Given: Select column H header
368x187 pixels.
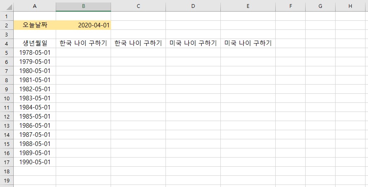Looking at the screenshot, I should (350, 7).
